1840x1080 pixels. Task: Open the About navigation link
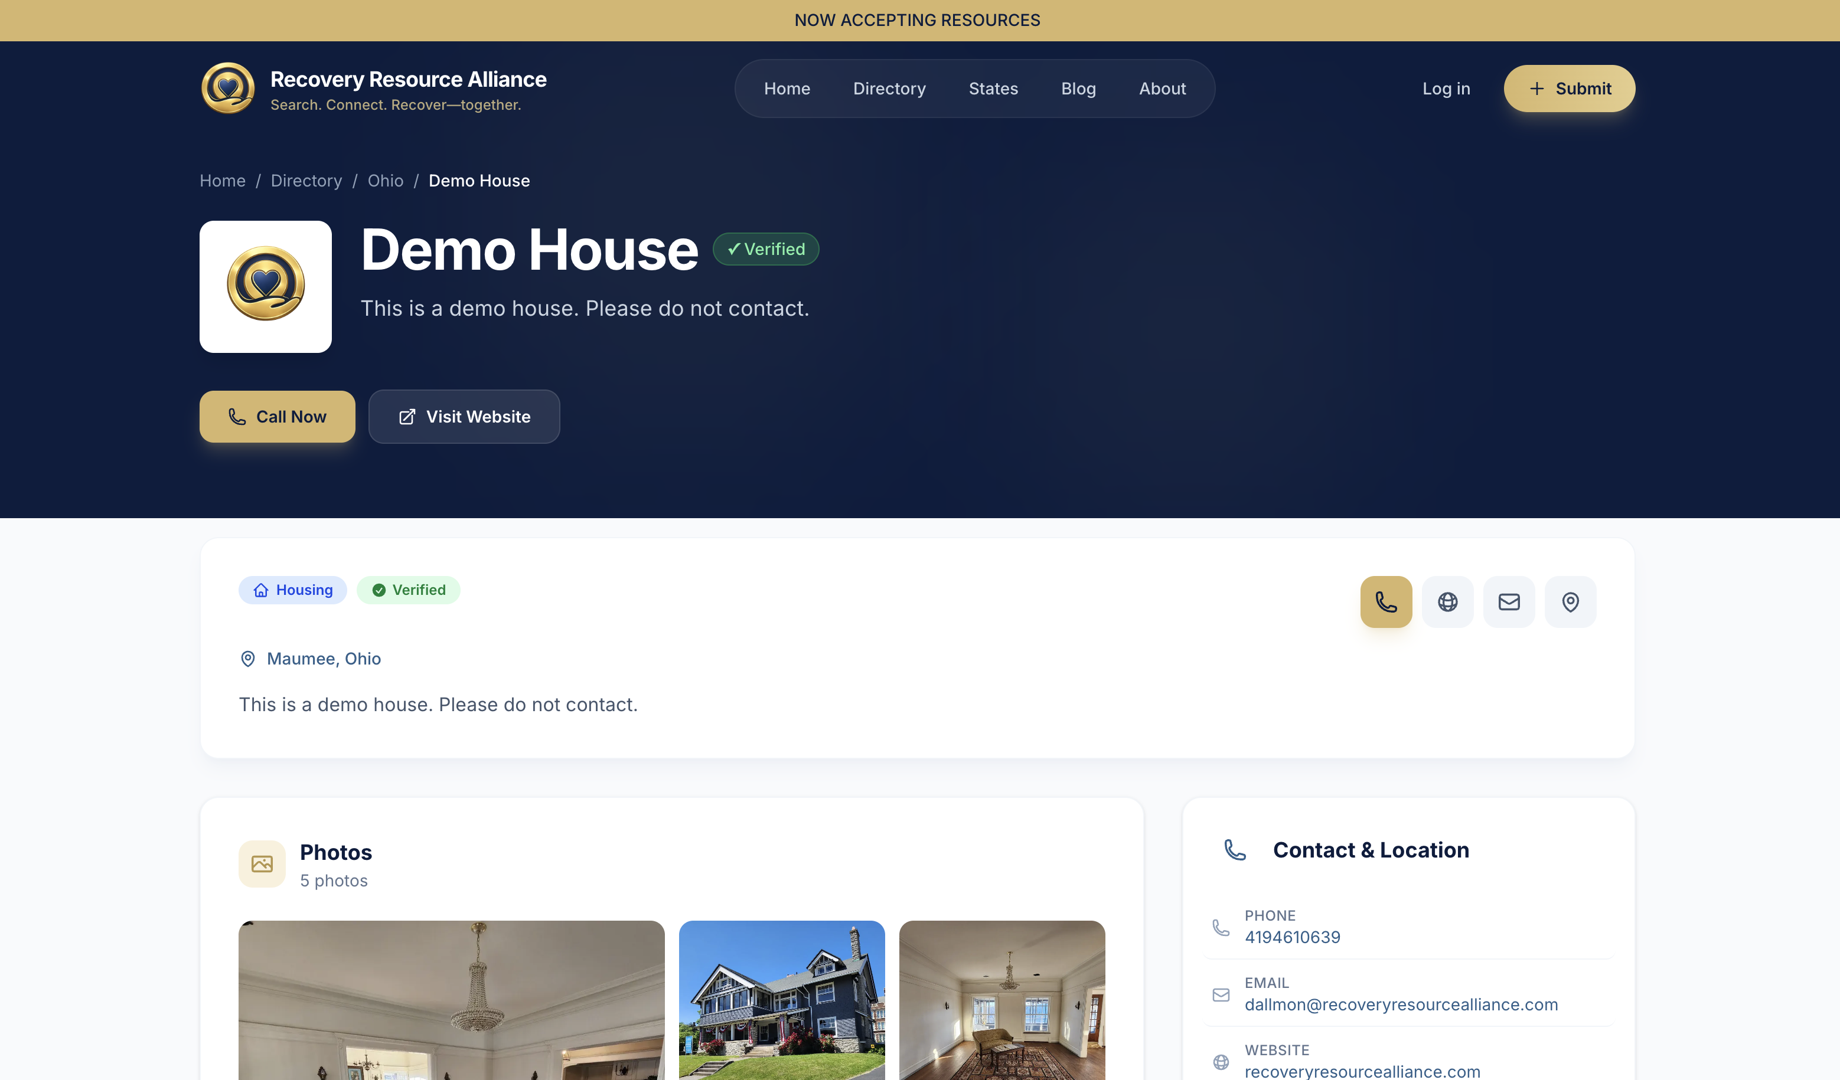tap(1162, 89)
